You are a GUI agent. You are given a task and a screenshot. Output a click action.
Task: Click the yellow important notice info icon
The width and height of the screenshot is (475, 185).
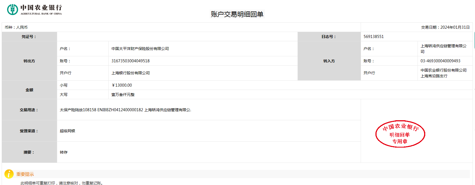pos(9,174)
